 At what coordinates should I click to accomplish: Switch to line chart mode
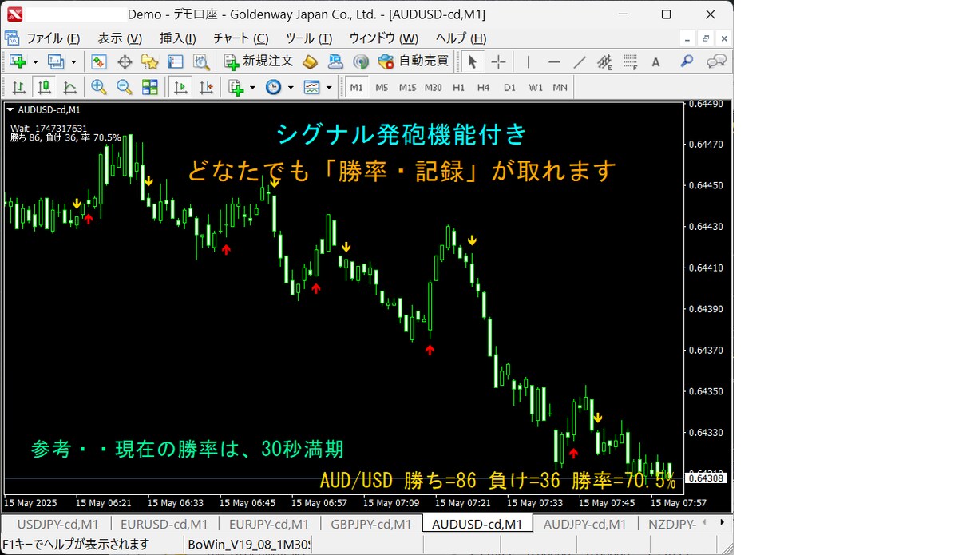pyautogui.click(x=69, y=87)
